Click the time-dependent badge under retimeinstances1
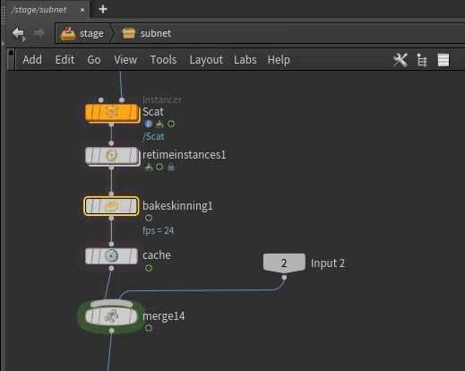This screenshot has width=465, height=371. [x=159, y=167]
